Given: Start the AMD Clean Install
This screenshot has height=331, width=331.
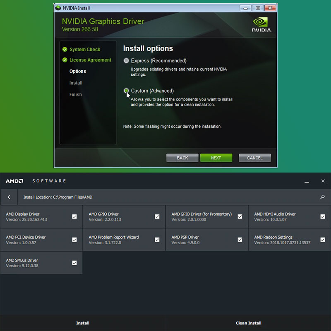Looking at the screenshot, I should click(x=248, y=323).
